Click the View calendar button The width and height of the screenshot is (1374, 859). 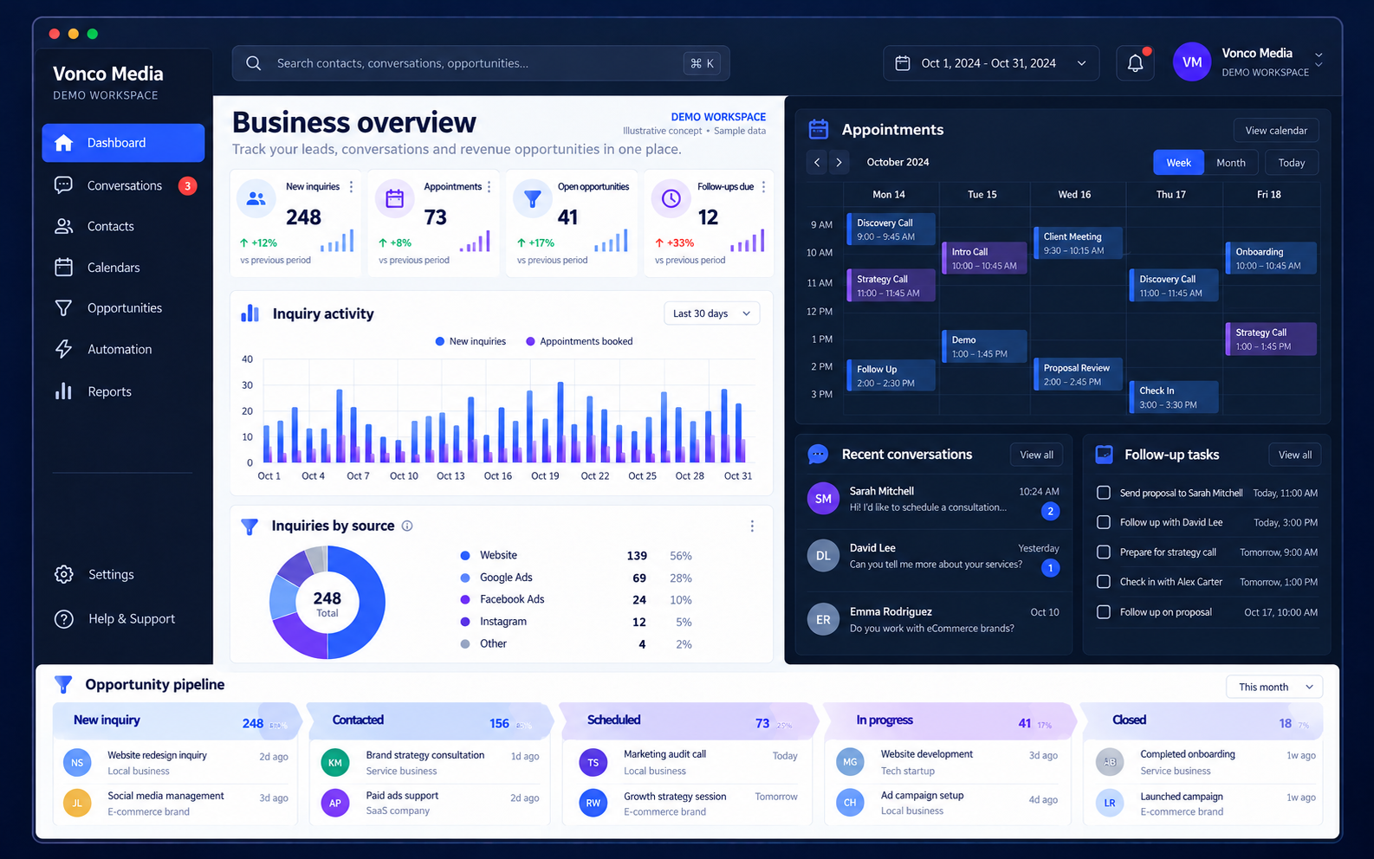(1276, 130)
